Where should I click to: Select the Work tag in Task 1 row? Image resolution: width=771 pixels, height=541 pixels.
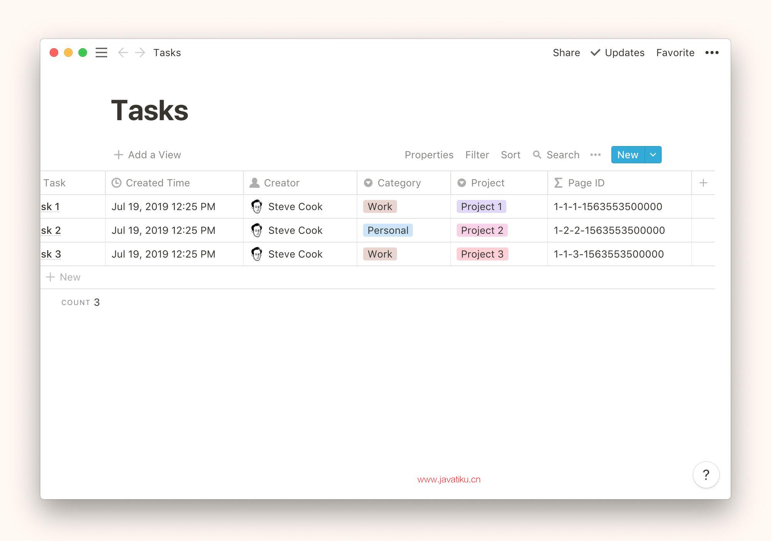pyautogui.click(x=380, y=207)
